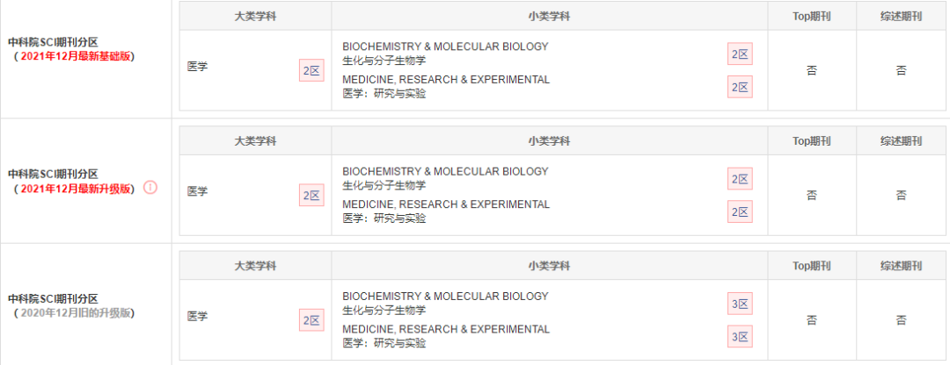This screenshot has height=365, width=950.
Task: Click 2区 badge for Medicine Research in the 基础版 table
Action: [x=740, y=86]
